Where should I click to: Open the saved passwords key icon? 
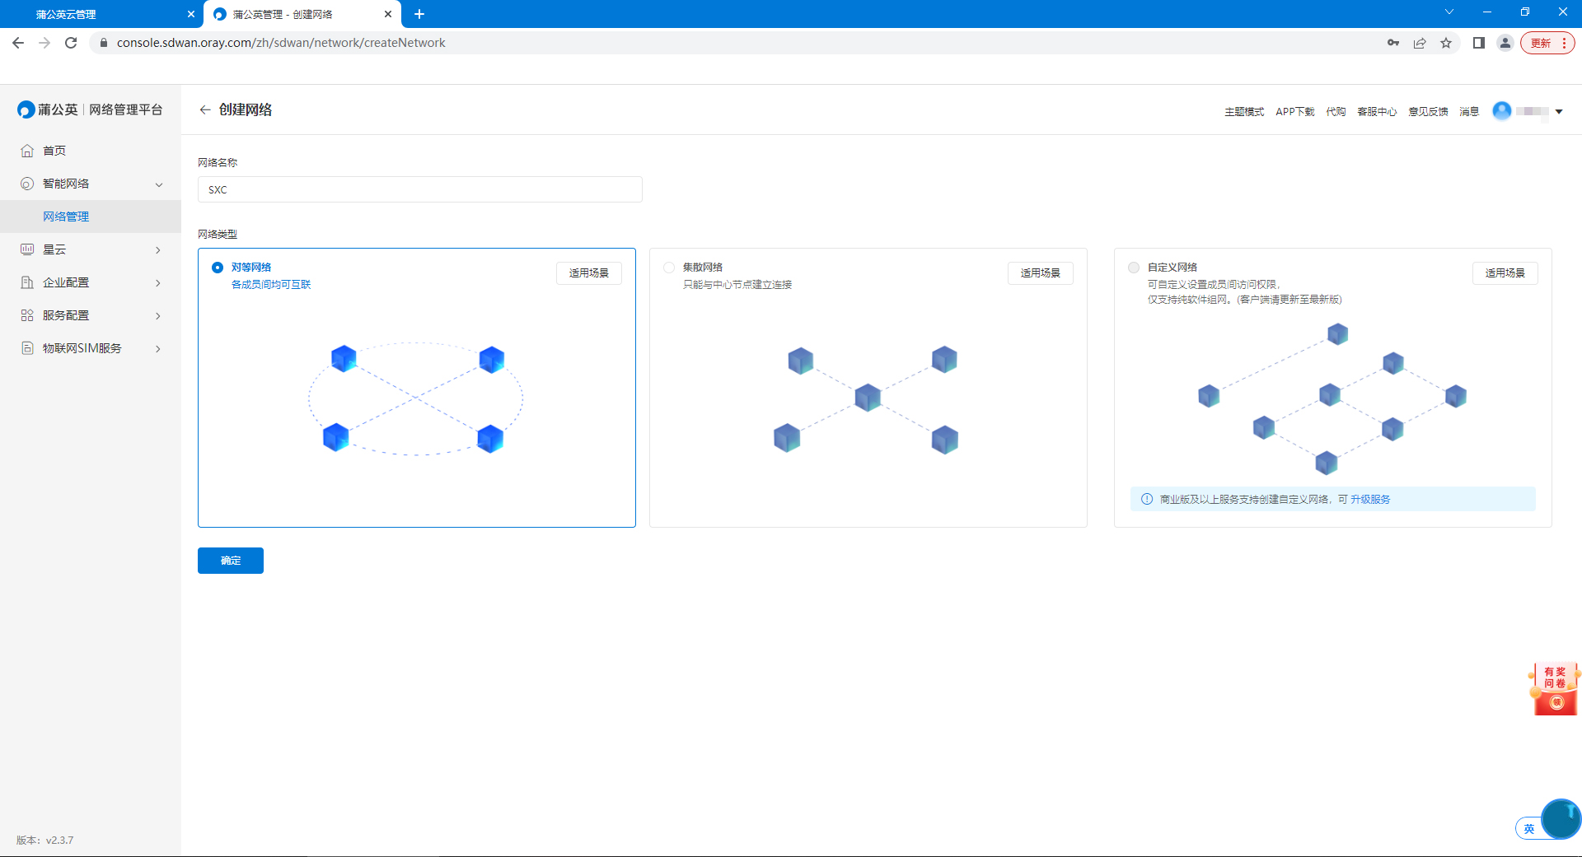(1393, 43)
